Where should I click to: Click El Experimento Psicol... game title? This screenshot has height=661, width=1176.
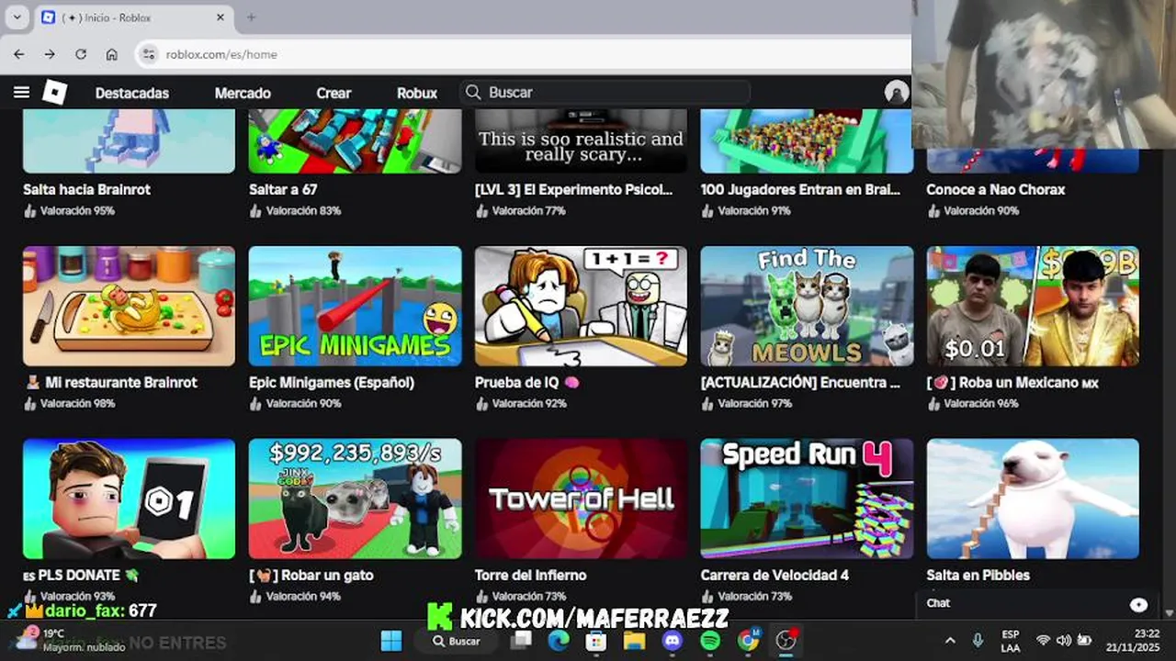click(x=574, y=190)
